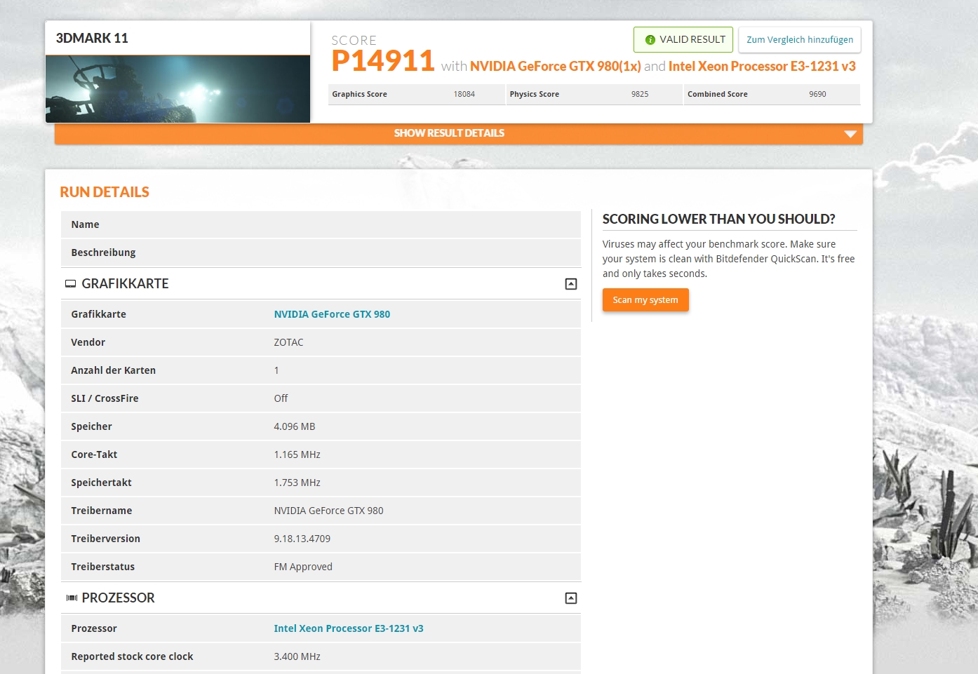Click SCORING LOWER THAN YOU SHOULD? heading
This screenshot has width=978, height=674.
718,219
